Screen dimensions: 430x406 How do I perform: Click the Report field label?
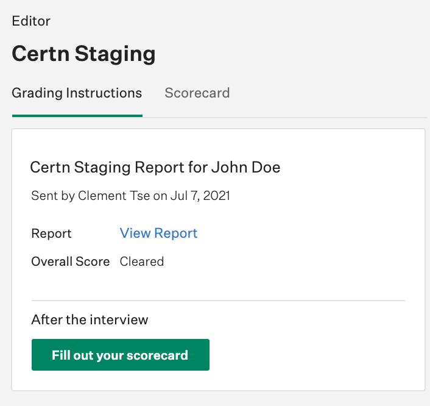click(x=51, y=233)
